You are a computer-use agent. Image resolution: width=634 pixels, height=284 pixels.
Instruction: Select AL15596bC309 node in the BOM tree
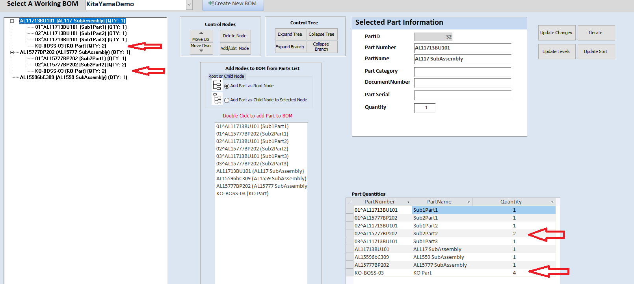click(x=73, y=77)
